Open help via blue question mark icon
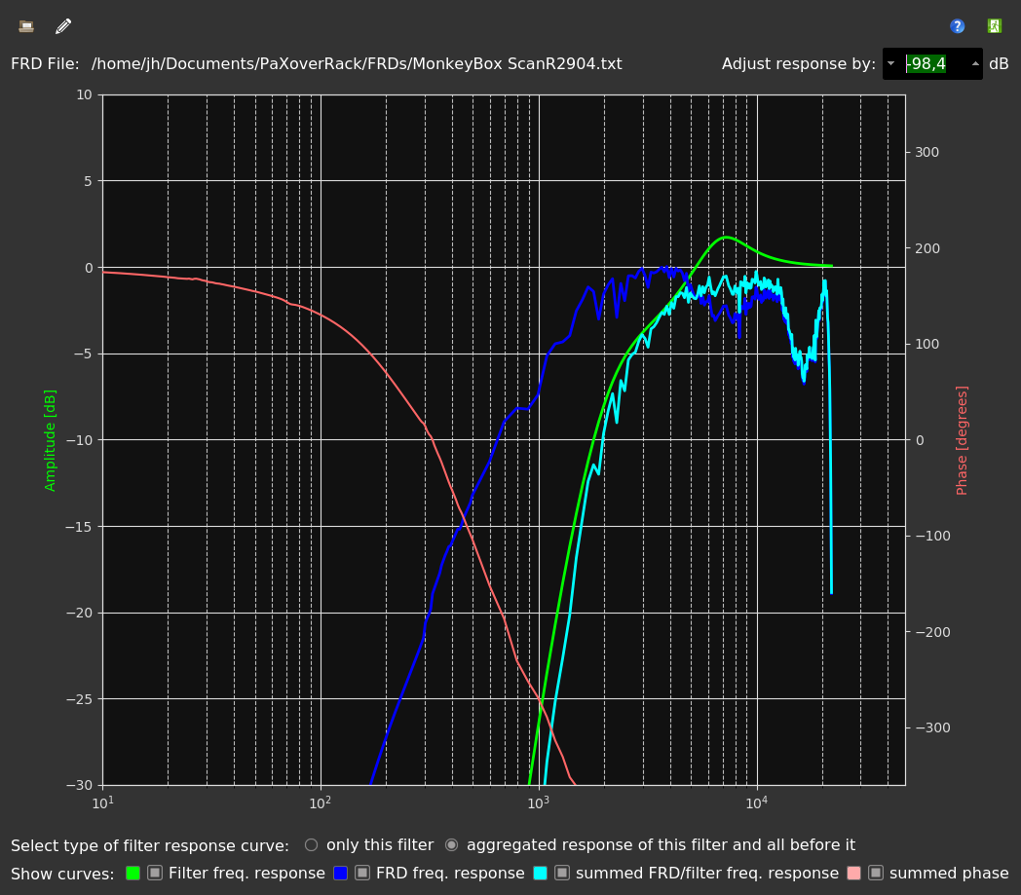The height and width of the screenshot is (895, 1021). (957, 26)
